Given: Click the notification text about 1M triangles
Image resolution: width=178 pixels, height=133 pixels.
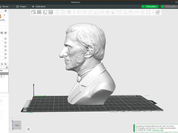Looking at the screenshot, I should 155,128.
